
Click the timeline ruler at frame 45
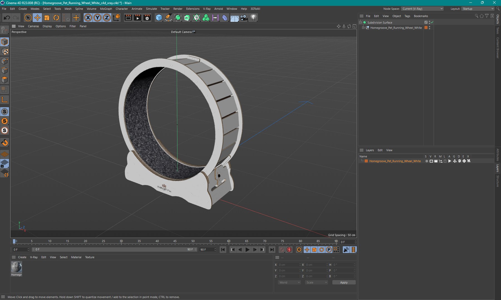click(x=175, y=241)
